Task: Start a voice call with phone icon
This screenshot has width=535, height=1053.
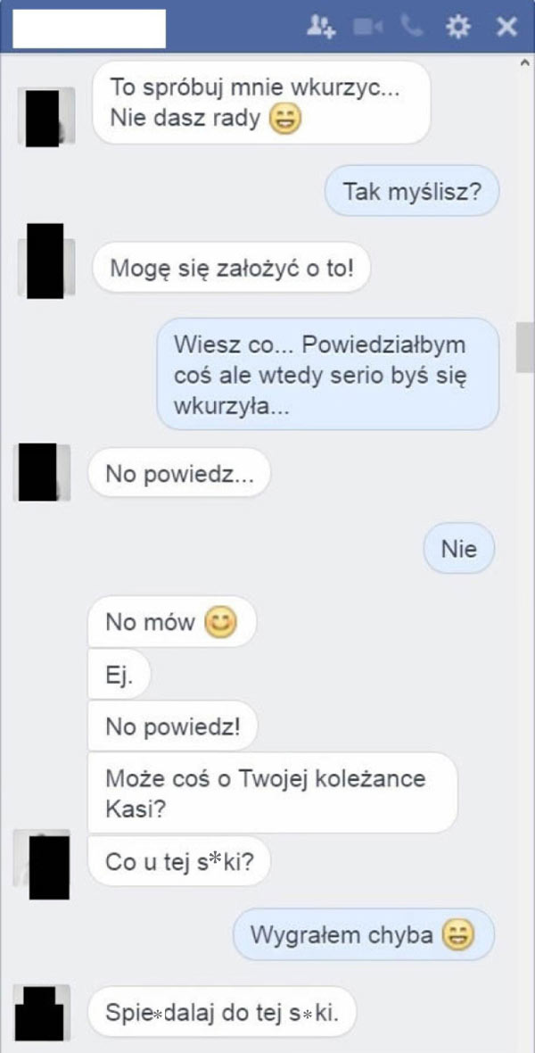Action: 412,27
